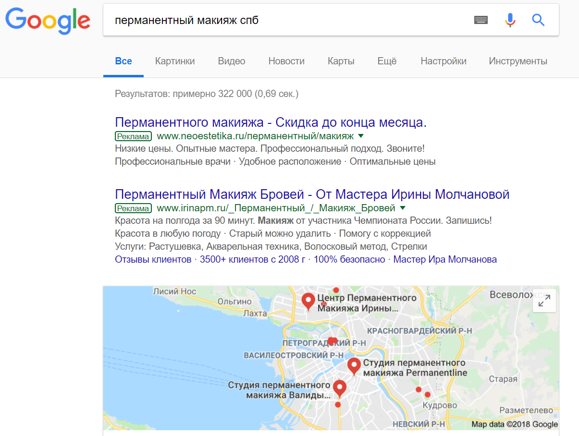Image resolution: width=579 pixels, height=436 pixels.
Task: Click the Студия перманентного макияжа Валиды map label
Action: [x=279, y=390]
